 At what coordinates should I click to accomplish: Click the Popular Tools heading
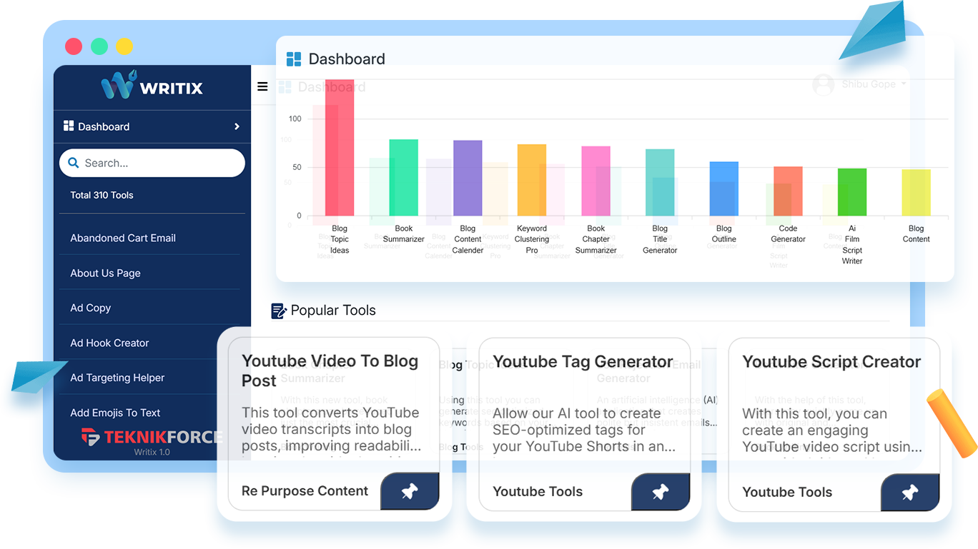click(x=333, y=311)
